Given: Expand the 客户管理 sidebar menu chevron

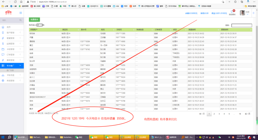Looking at the screenshot, I should (20, 33).
